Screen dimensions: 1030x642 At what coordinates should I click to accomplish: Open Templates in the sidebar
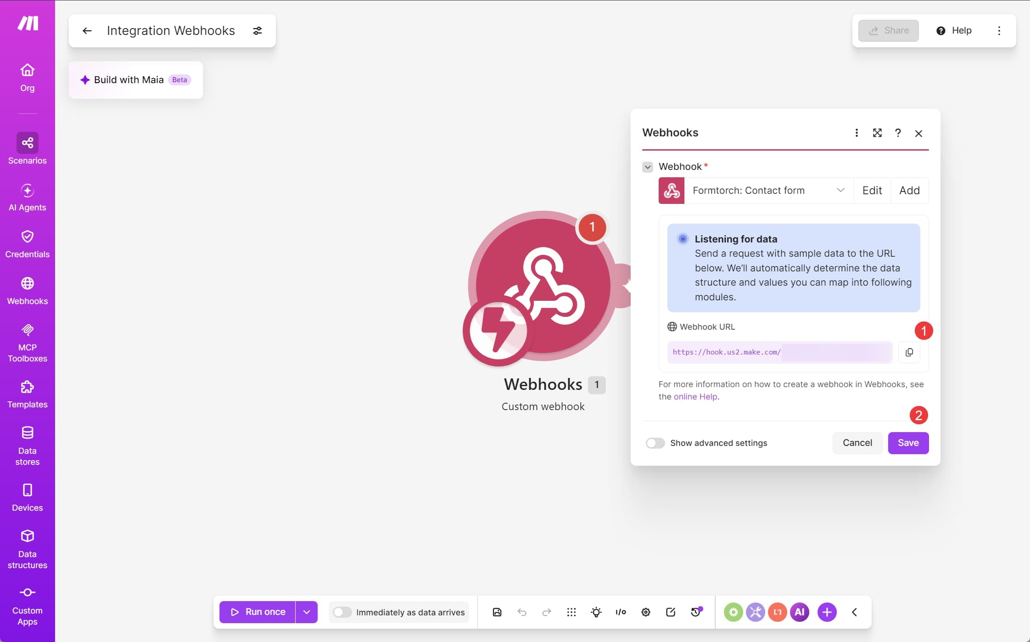[x=27, y=394]
